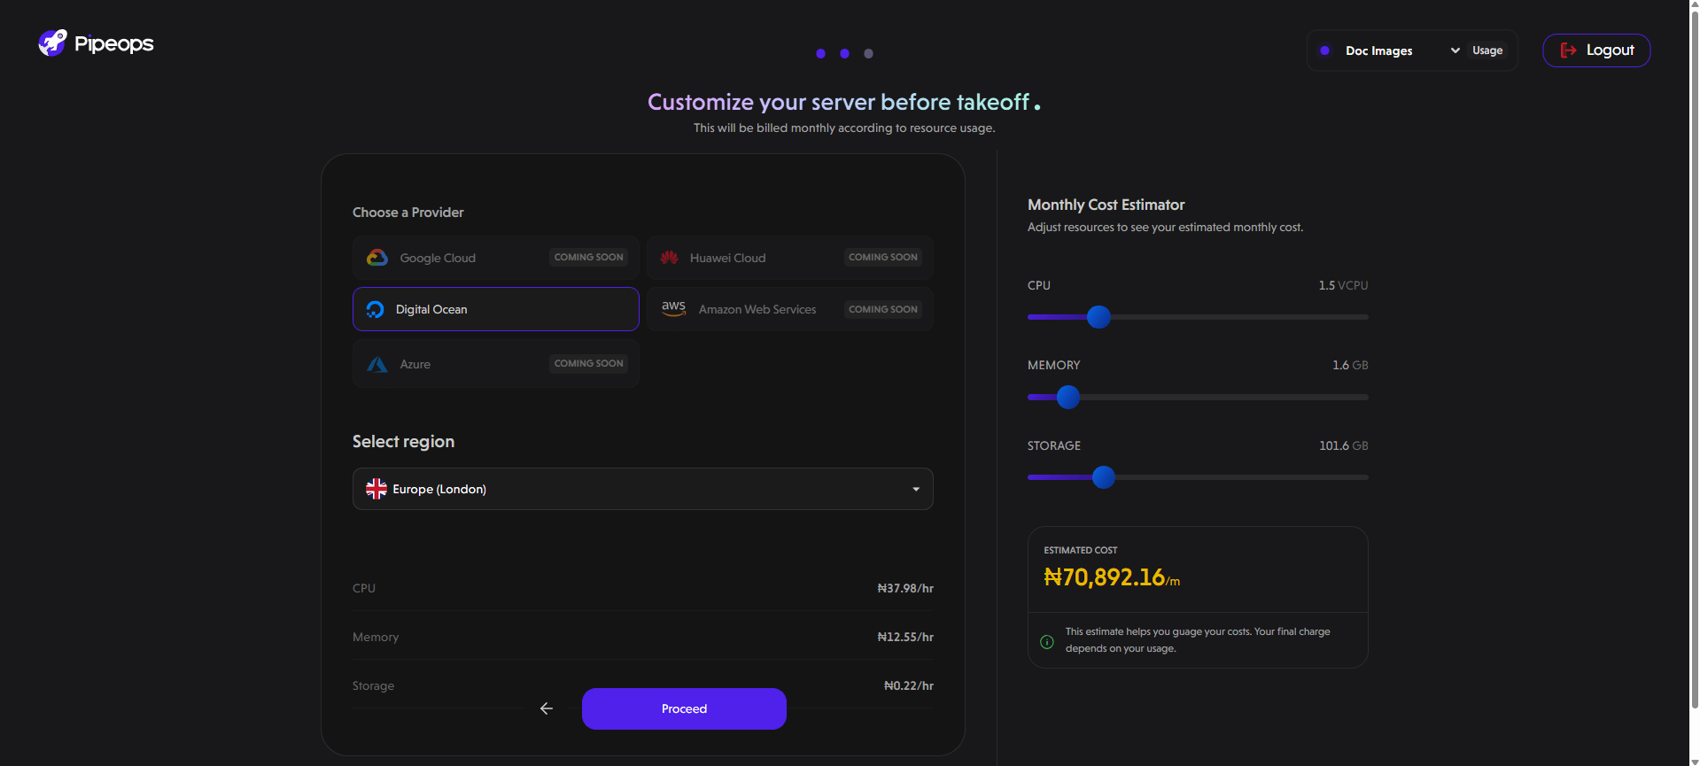The width and height of the screenshot is (1700, 766).
Task: Click the aws logo icon
Action: pos(673,308)
